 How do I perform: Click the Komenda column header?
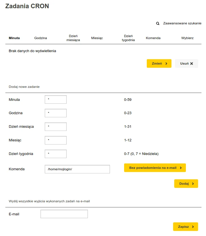pyautogui.click(x=153, y=38)
